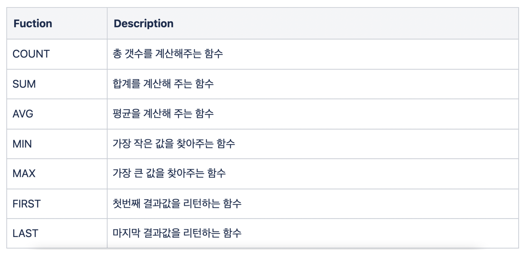
Task: Click the word '함수' in the COUNT row
Action: click(x=214, y=54)
